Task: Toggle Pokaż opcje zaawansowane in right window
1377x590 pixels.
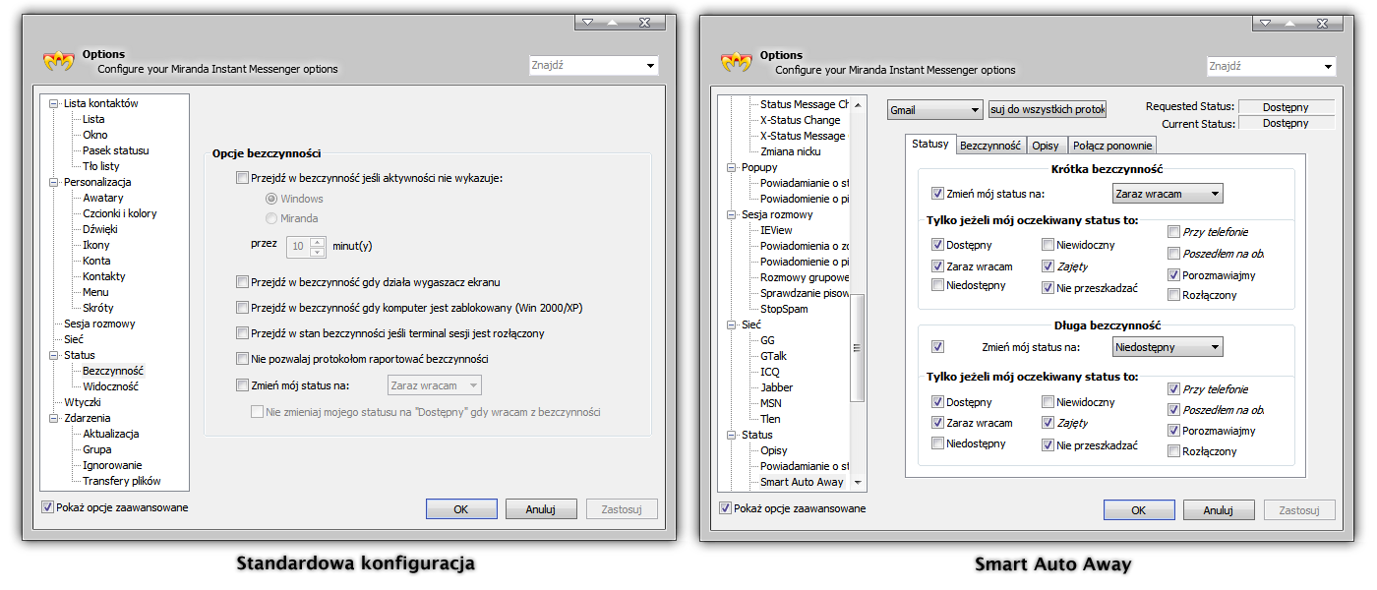Action: pos(726,508)
